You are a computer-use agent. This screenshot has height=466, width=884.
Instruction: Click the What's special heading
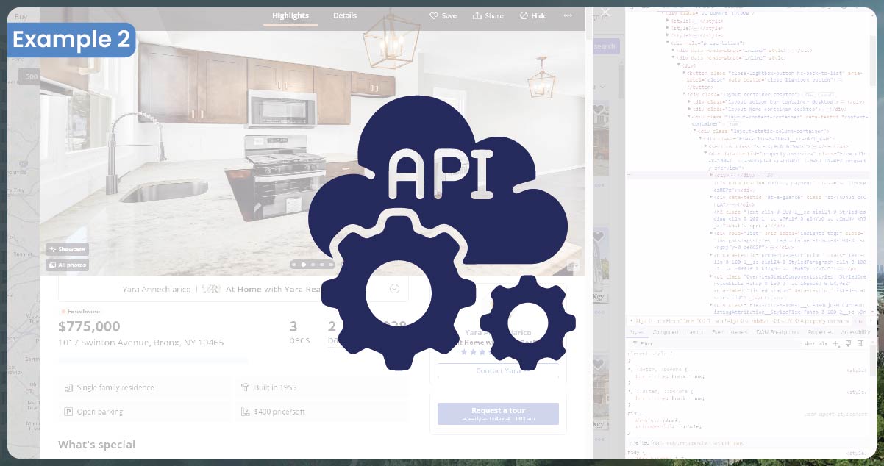tap(96, 445)
